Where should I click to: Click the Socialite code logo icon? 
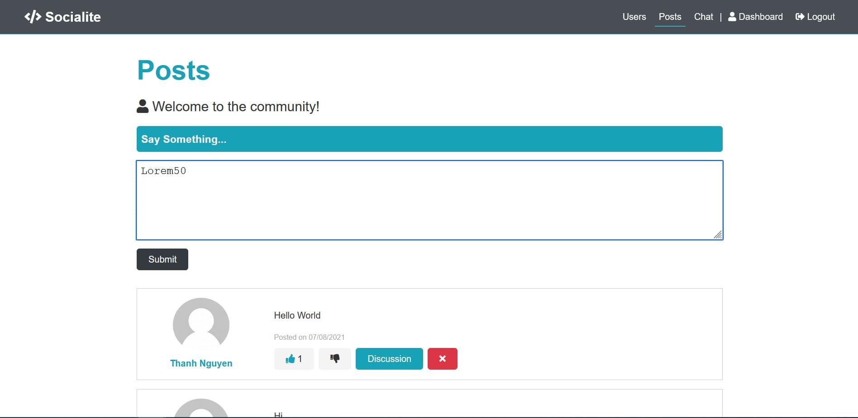[x=33, y=17]
